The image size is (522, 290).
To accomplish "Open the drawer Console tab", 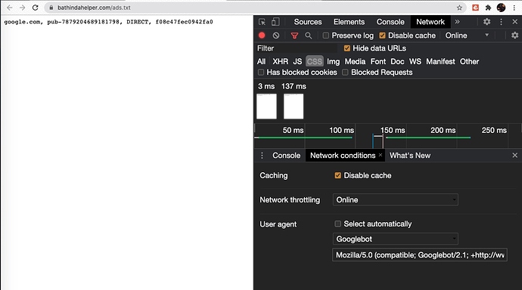I will pos(286,156).
